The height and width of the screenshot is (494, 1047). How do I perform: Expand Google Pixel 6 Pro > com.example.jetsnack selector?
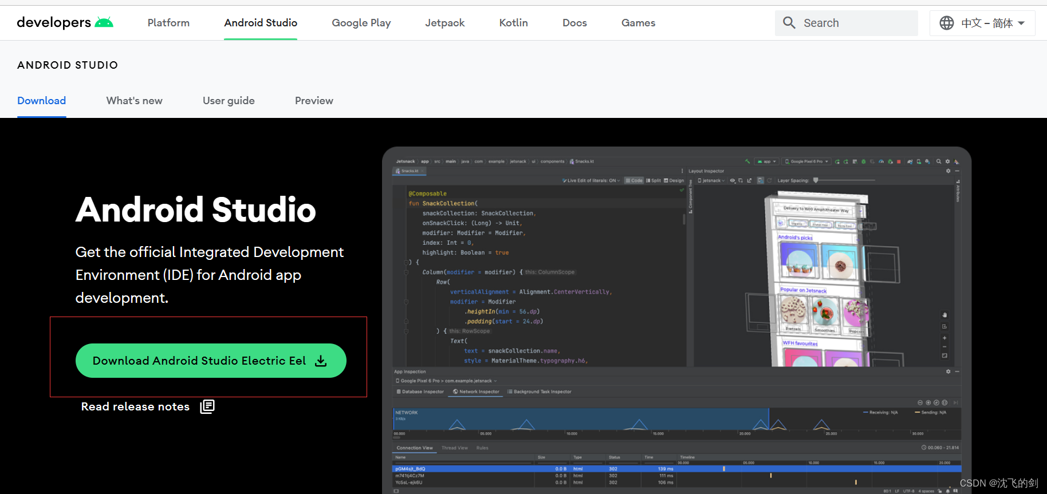[446, 381]
